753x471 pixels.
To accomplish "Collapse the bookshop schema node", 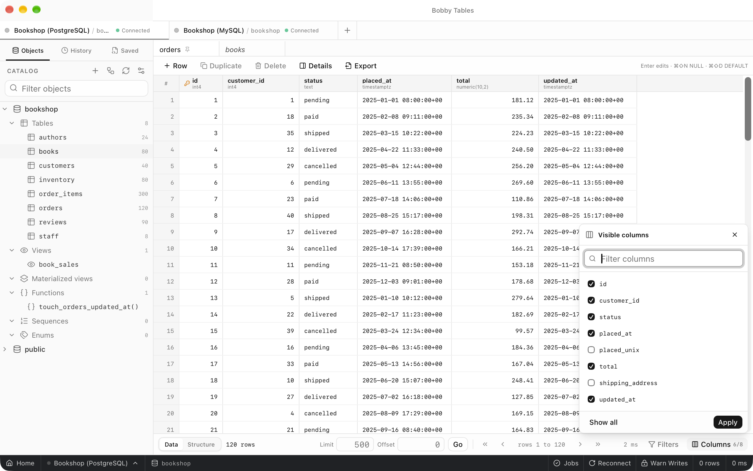I will click(5, 109).
